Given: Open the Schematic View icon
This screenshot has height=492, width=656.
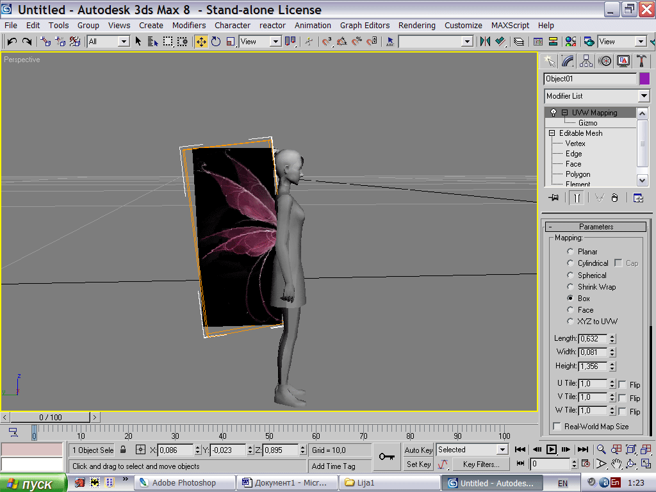Looking at the screenshot, I should pos(553,42).
